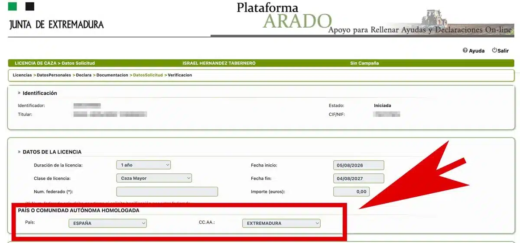The height and width of the screenshot is (243, 520).
Task: Click the ISRAEL HERNANDEZ TABERNERO user name
Action: 219,63
